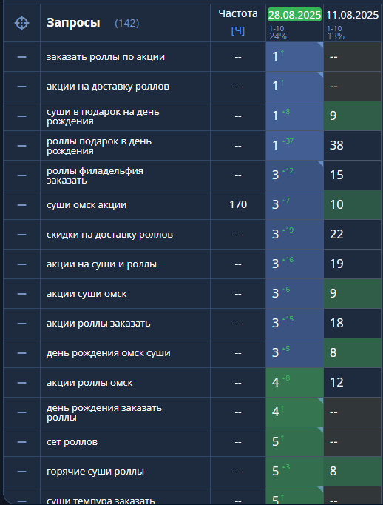Click position cell 1 for 'роллы подарок в день рождения'
This screenshot has height=505, width=383.
point(294,146)
